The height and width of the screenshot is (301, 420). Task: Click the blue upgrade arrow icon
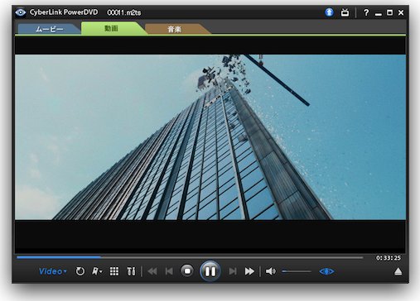329,12
